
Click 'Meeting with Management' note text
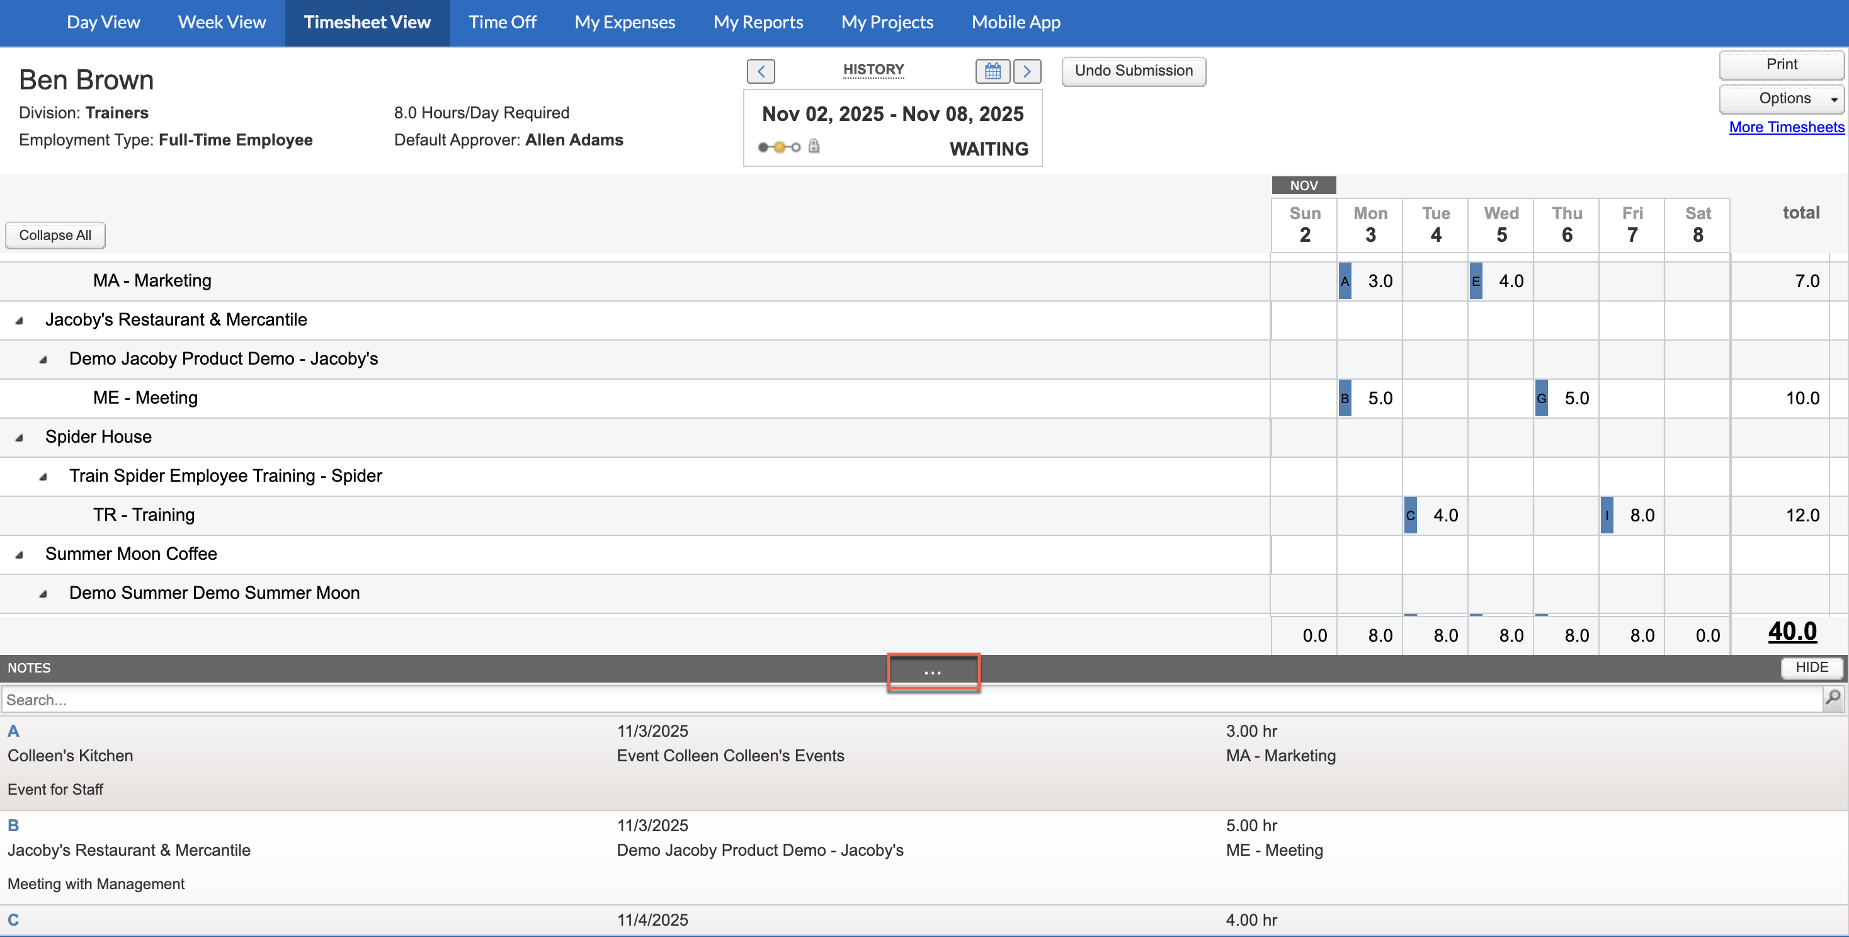coord(96,885)
